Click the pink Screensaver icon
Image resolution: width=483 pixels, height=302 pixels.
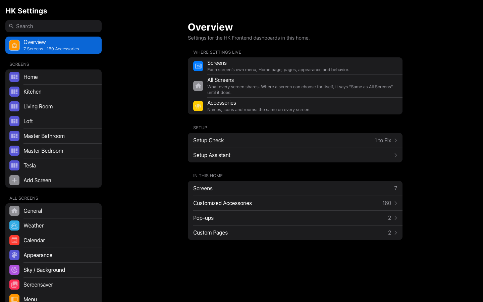click(14, 285)
